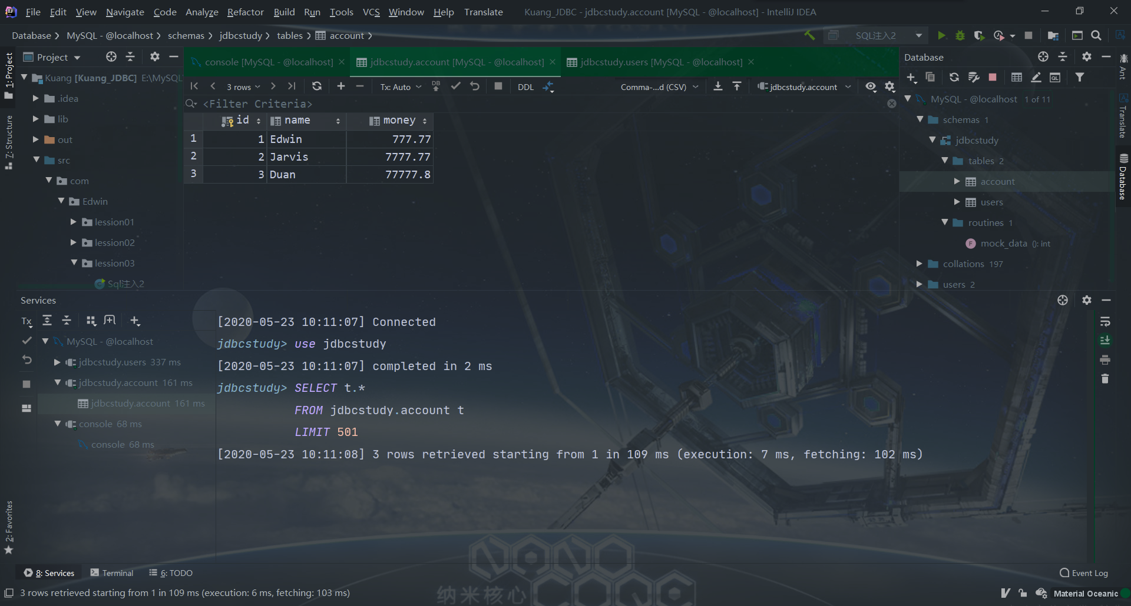Screen dimensions: 1131x606
Task: Open the Terminal tool window tab
Action: 112,573
